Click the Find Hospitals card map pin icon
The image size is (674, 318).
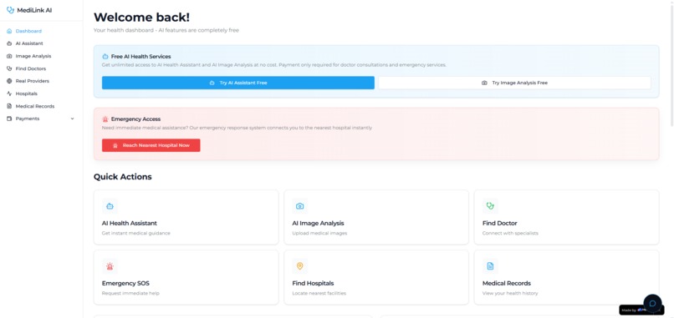coord(300,266)
